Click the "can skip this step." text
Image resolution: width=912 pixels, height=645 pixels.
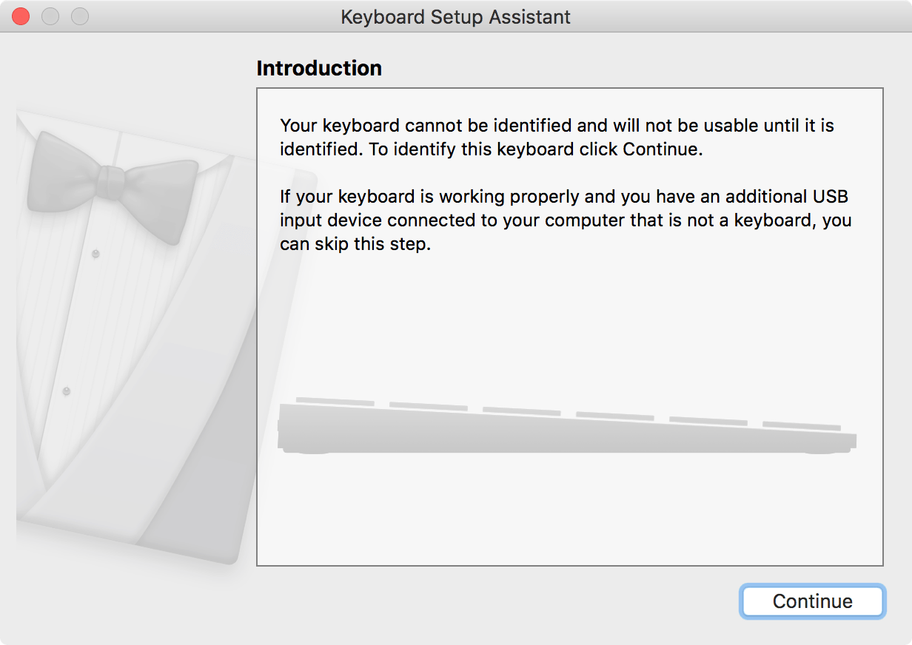(x=355, y=244)
